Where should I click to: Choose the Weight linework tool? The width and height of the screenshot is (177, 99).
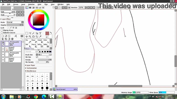[x=40, y=41]
